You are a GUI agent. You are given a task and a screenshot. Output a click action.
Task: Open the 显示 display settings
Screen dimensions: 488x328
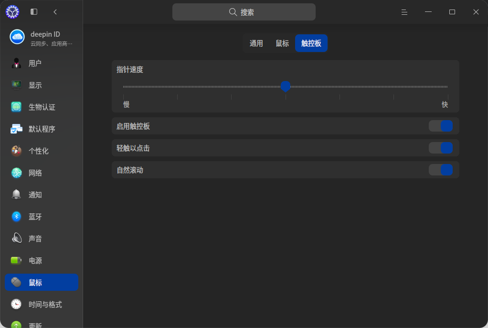(x=42, y=85)
